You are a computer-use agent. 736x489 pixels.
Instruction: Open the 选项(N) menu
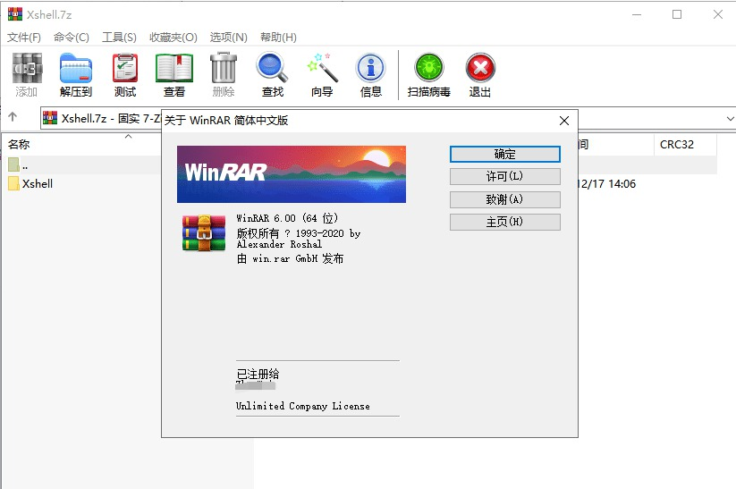(x=229, y=37)
